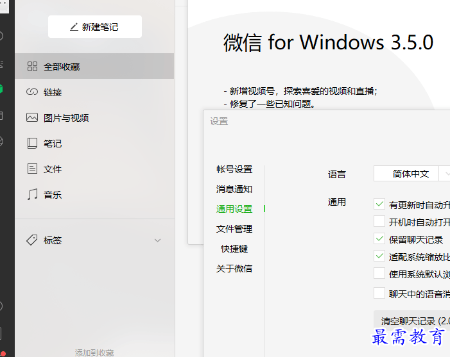Expand the 标签 section chevron
Viewport: 450px width, 357px height.
[157, 240]
